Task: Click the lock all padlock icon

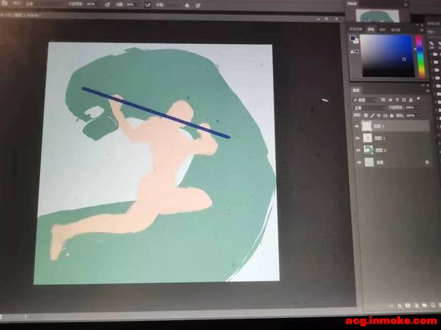Action: pyautogui.click(x=392, y=115)
